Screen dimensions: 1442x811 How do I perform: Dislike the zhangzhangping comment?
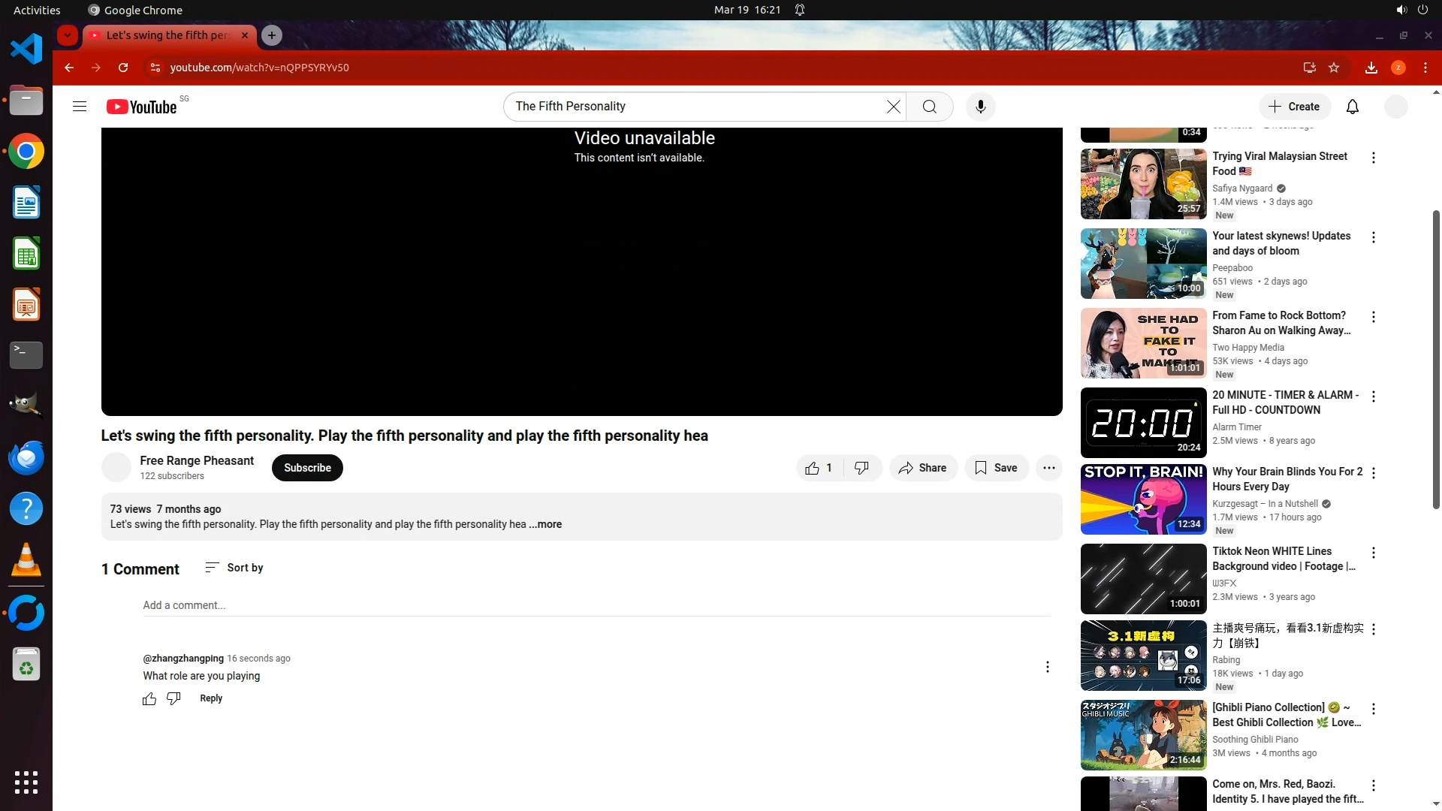(173, 699)
